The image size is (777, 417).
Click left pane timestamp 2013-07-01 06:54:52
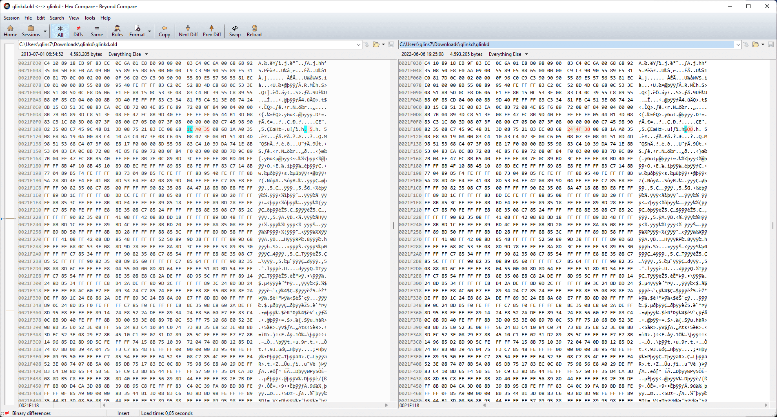(42, 54)
